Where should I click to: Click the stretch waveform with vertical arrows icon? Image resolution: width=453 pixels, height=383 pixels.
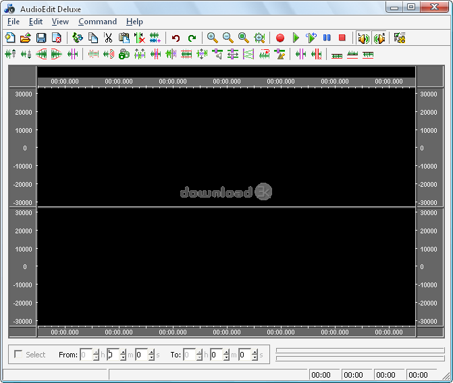pyautogui.click(x=202, y=54)
